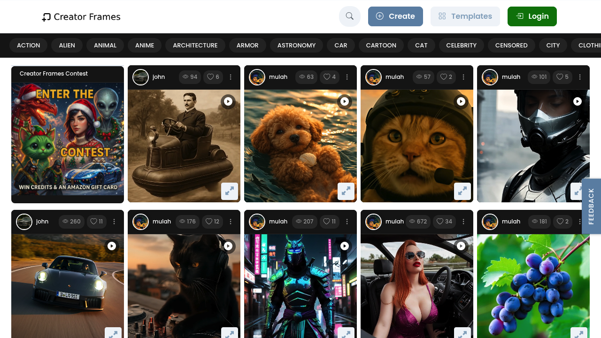Open the Templates page

[x=465, y=16]
